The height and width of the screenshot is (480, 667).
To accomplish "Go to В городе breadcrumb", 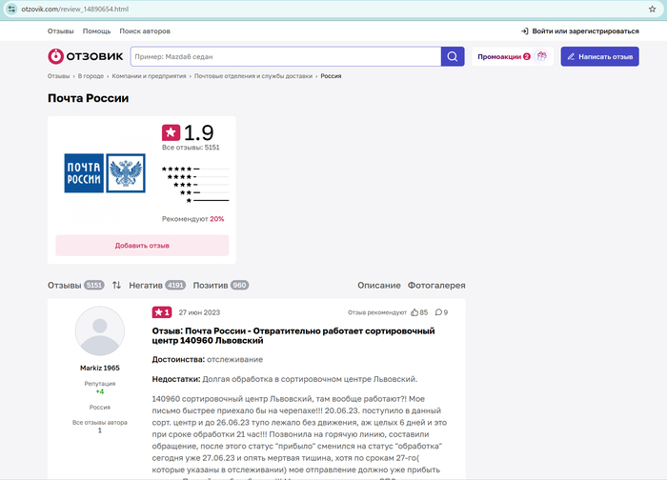I will point(91,76).
